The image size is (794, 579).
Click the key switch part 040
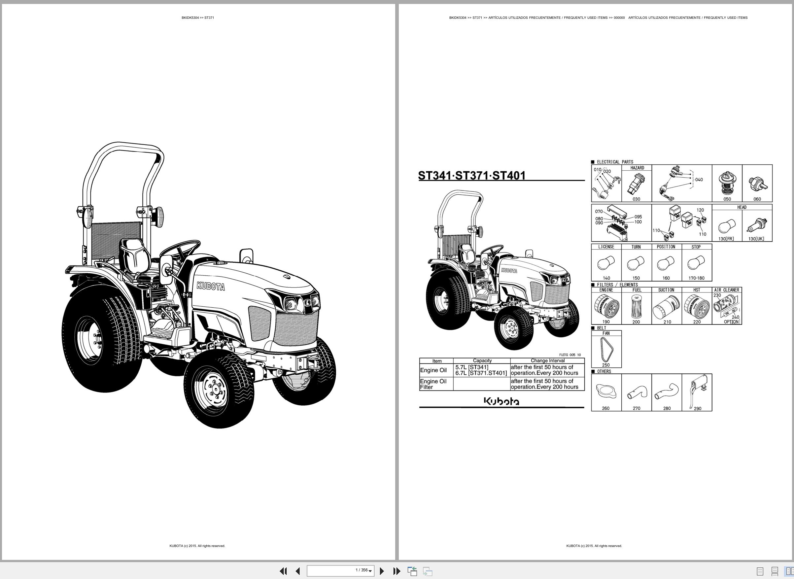click(682, 183)
